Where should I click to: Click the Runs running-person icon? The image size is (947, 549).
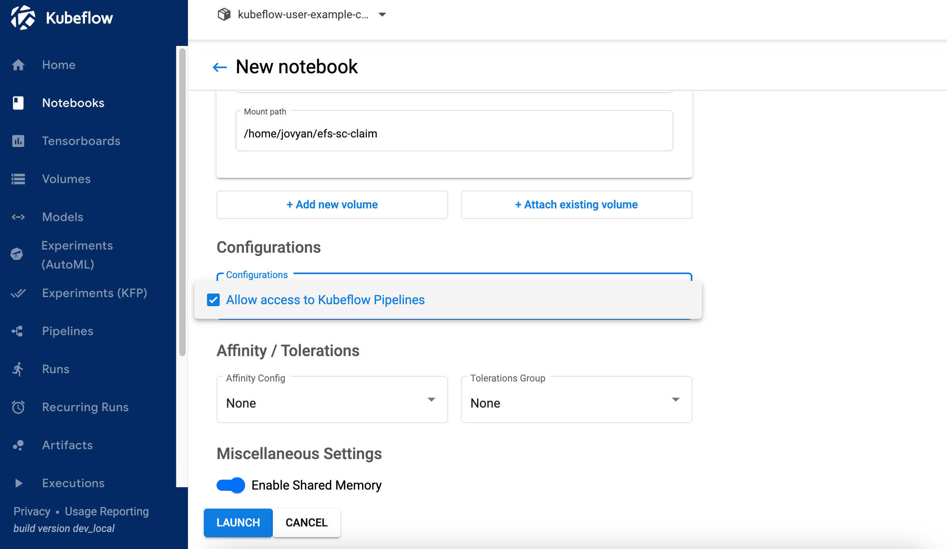coord(18,369)
